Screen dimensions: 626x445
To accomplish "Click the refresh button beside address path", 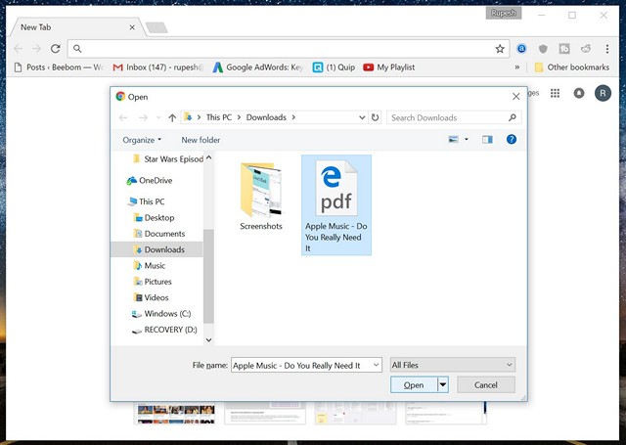I will click(375, 117).
